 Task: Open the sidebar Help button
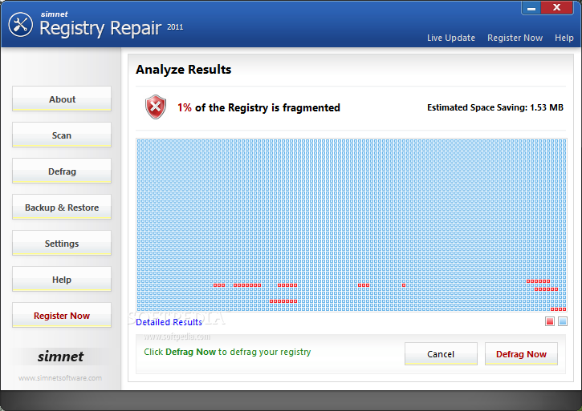click(x=62, y=279)
